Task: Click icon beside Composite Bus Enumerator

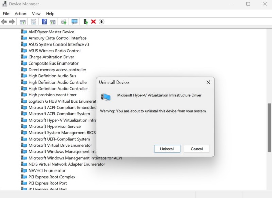Action: (24, 63)
